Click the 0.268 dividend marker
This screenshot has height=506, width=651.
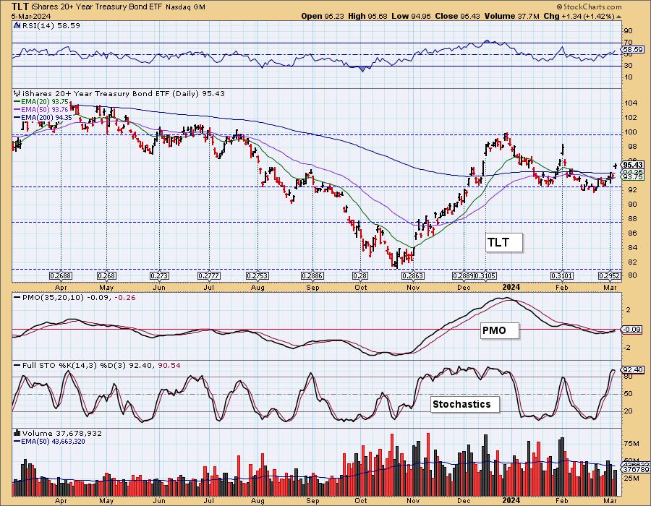(106, 276)
